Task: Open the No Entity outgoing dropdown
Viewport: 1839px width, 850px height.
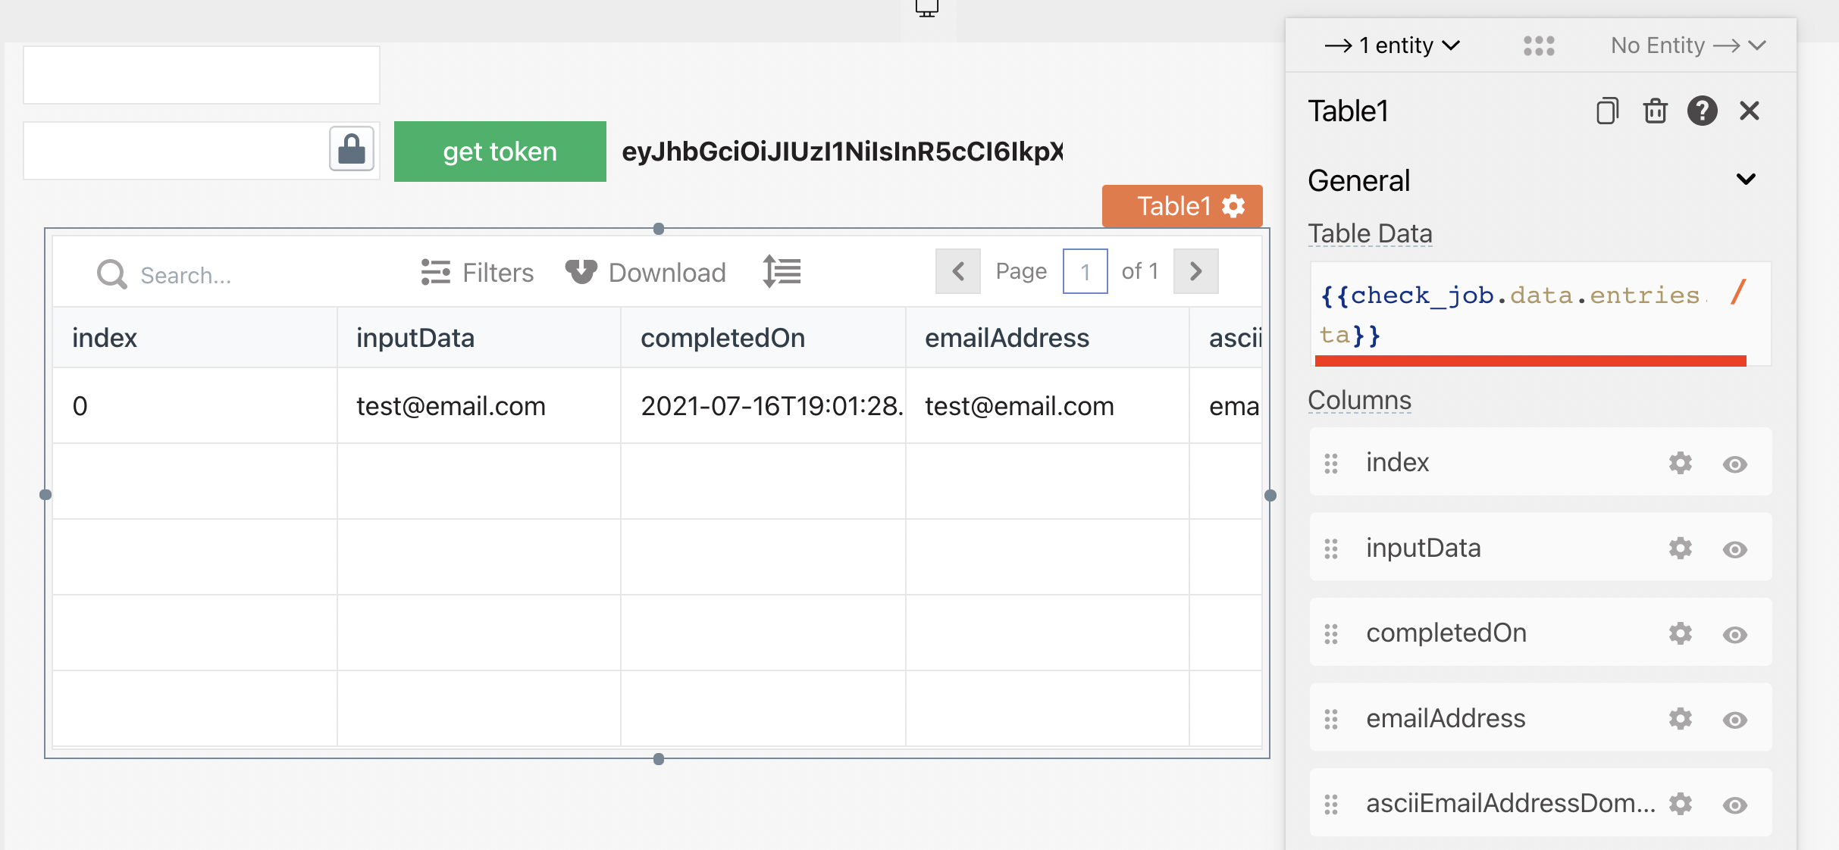Action: point(1688,45)
